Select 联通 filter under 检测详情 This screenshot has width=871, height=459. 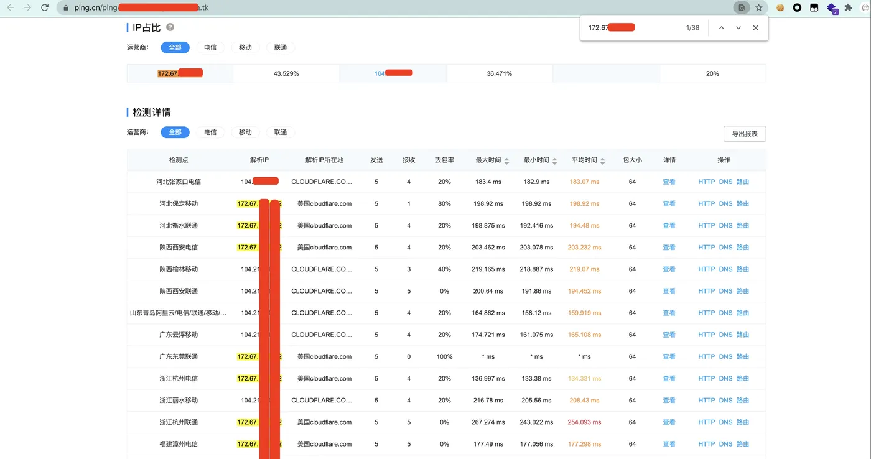point(281,132)
